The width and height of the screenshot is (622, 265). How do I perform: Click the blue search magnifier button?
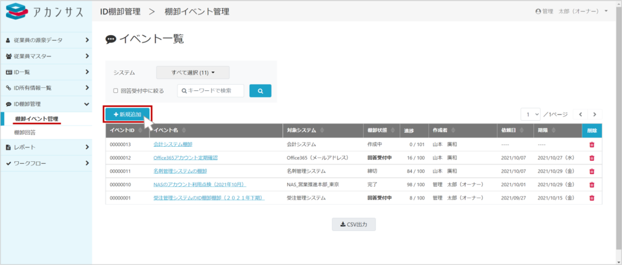point(260,91)
